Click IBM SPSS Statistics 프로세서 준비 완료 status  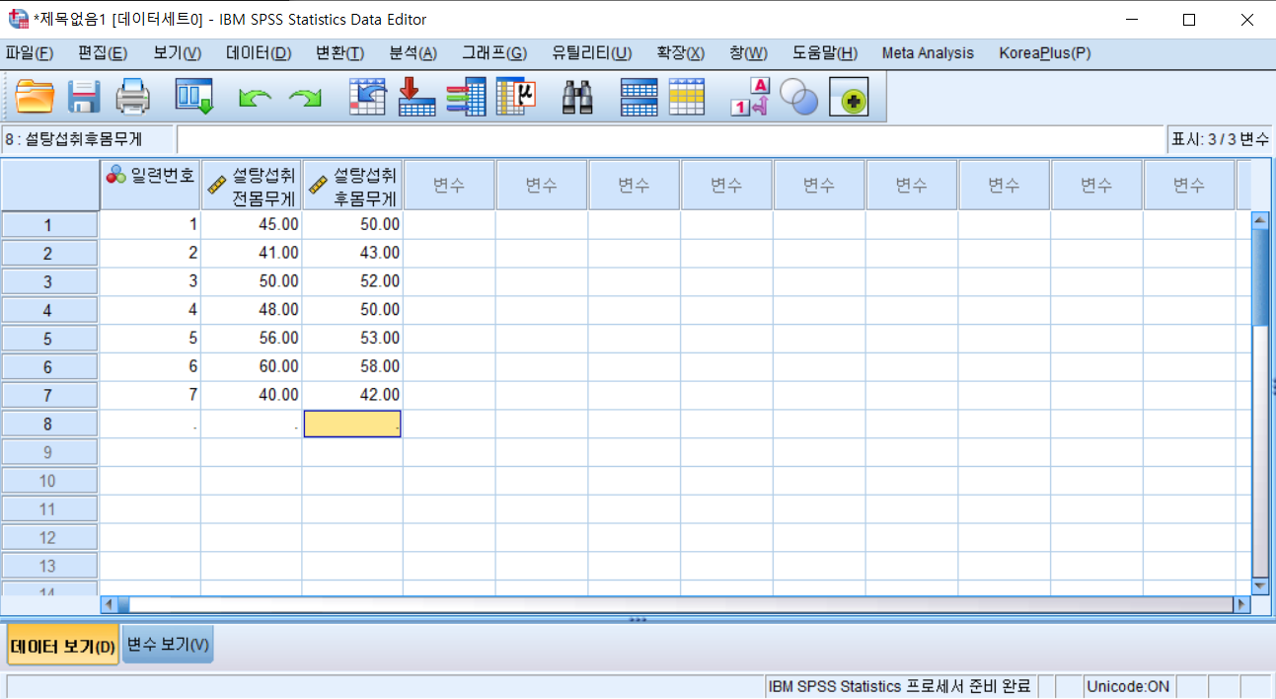click(x=899, y=686)
